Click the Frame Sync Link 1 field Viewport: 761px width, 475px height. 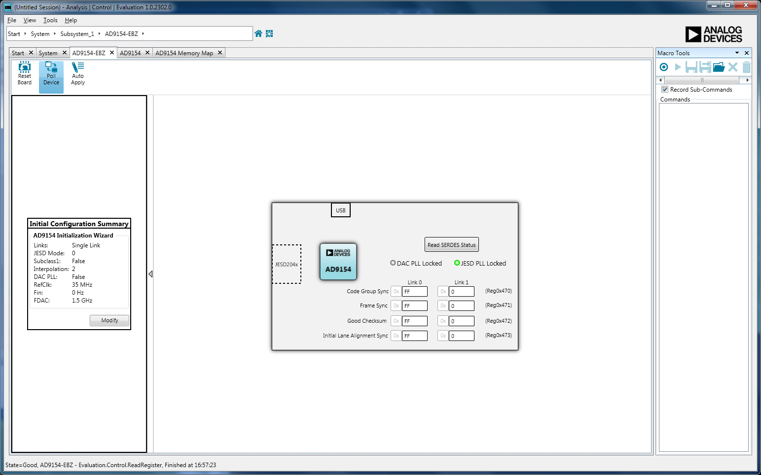click(x=461, y=306)
